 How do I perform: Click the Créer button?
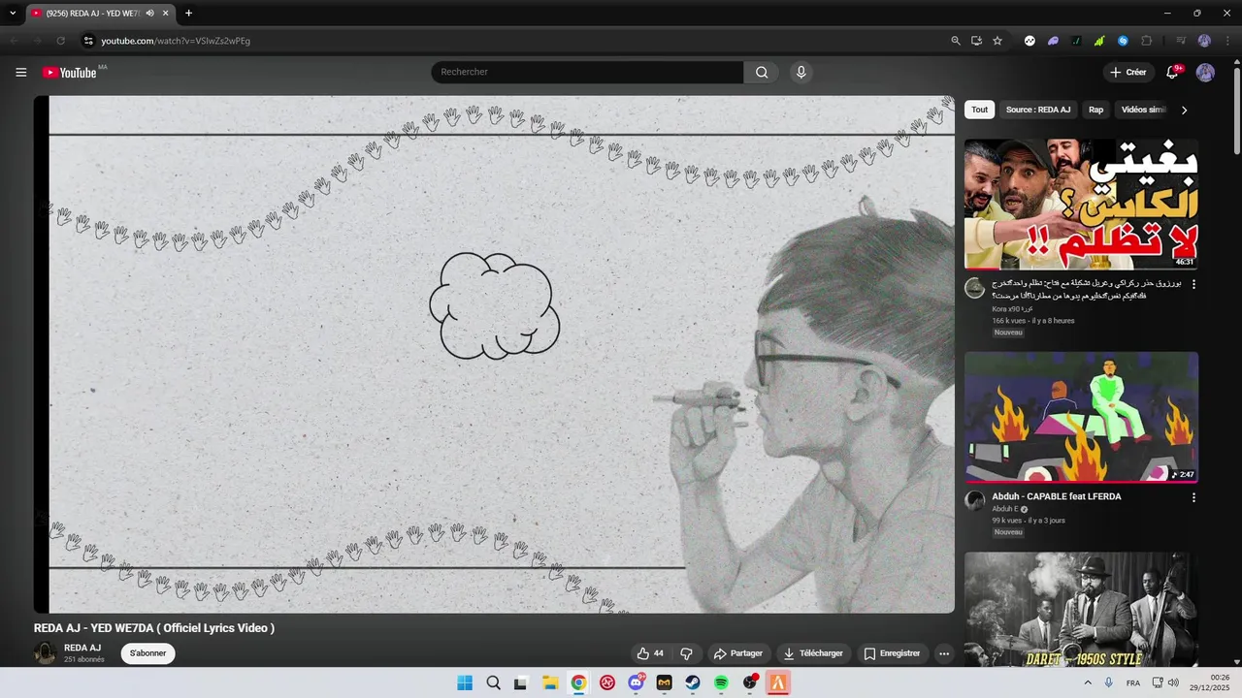pos(1128,73)
